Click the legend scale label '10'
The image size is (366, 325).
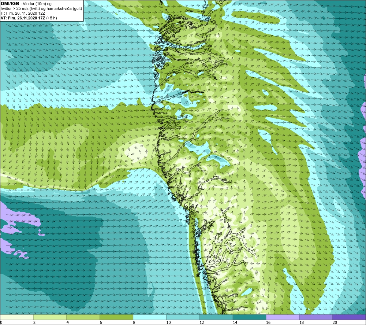click(x=168, y=322)
